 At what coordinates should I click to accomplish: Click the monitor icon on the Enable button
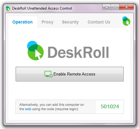(x=48, y=74)
